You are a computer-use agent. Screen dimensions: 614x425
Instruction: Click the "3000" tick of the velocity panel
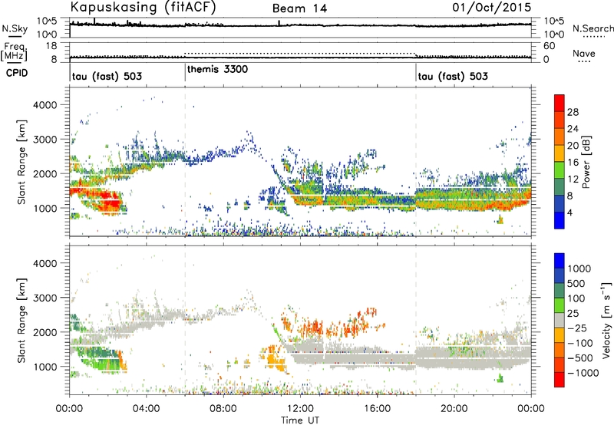[45, 298]
